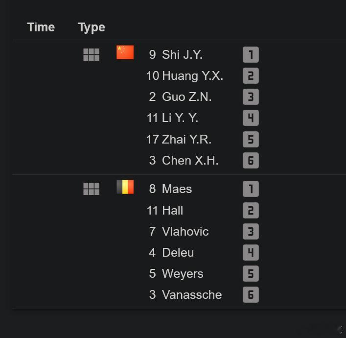Screen dimensions: 346x338
Task: Select rotation position 1 badge next to Shi J.Y.
Action: tap(251, 54)
